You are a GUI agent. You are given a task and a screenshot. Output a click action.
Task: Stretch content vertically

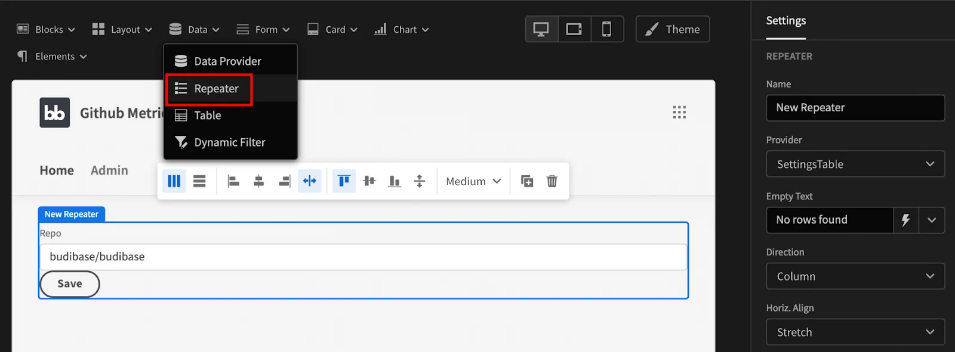420,181
